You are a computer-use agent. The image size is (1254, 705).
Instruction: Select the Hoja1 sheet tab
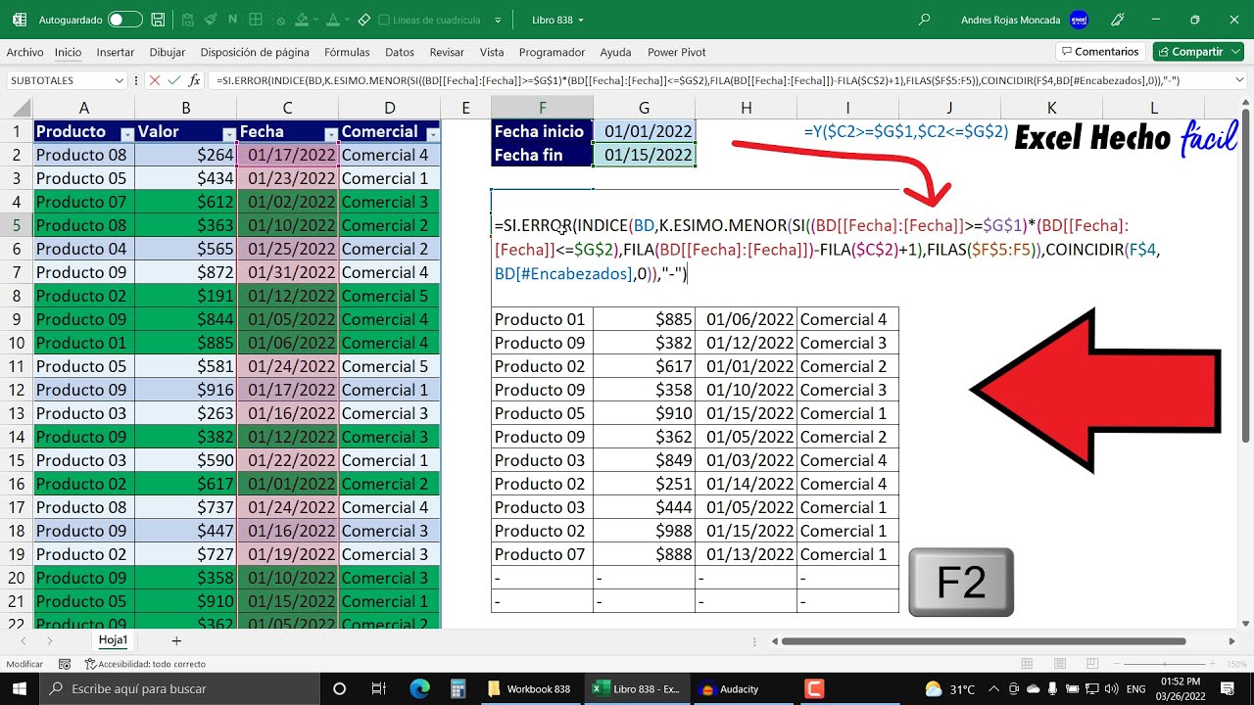click(x=114, y=640)
